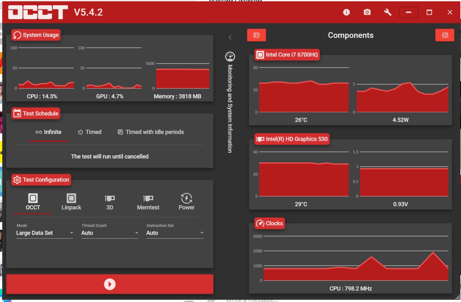
Task: Click the Test Schedule calendar icon
Action: click(x=17, y=113)
